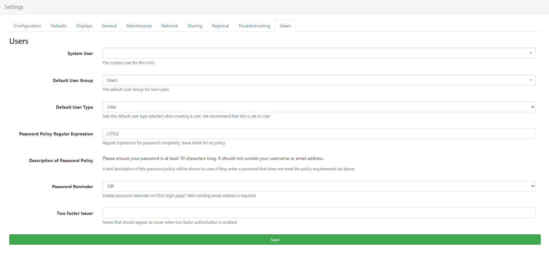Image resolution: width=549 pixels, height=253 pixels.
Task: Click the password policy description text
Action: tap(213, 158)
